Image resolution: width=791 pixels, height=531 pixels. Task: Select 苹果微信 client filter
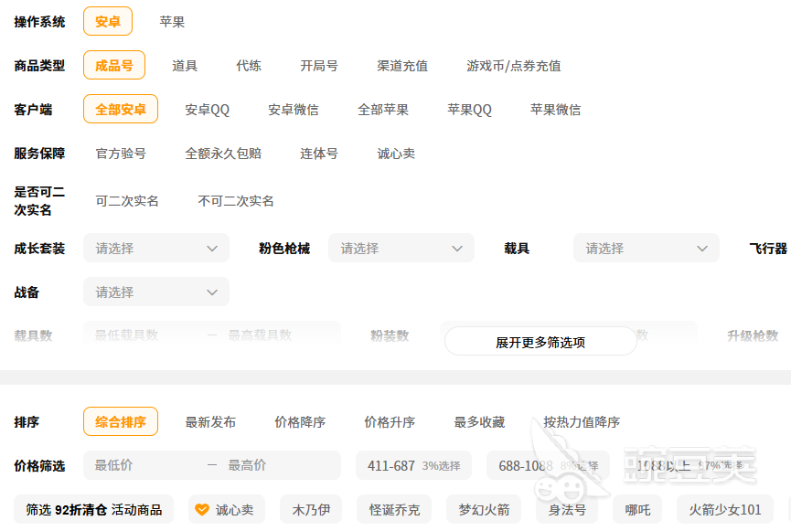pos(555,110)
